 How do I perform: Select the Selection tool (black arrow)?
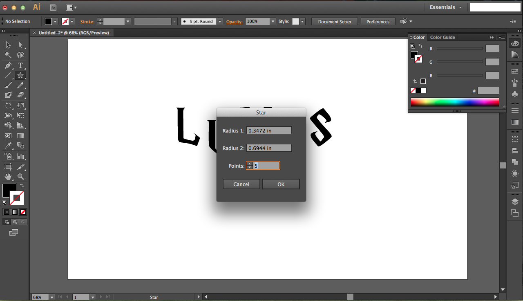8,45
